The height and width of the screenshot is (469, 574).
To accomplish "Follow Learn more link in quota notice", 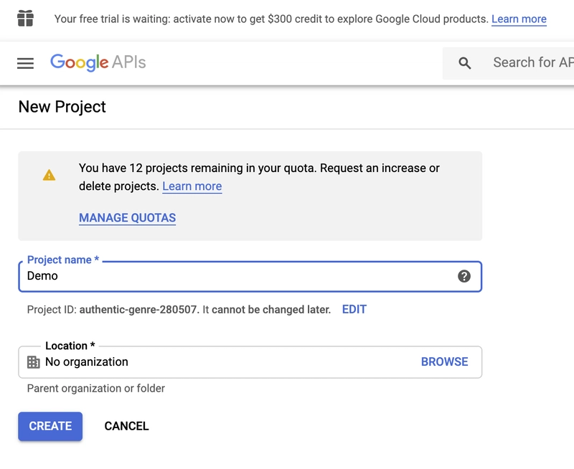I will coord(192,186).
